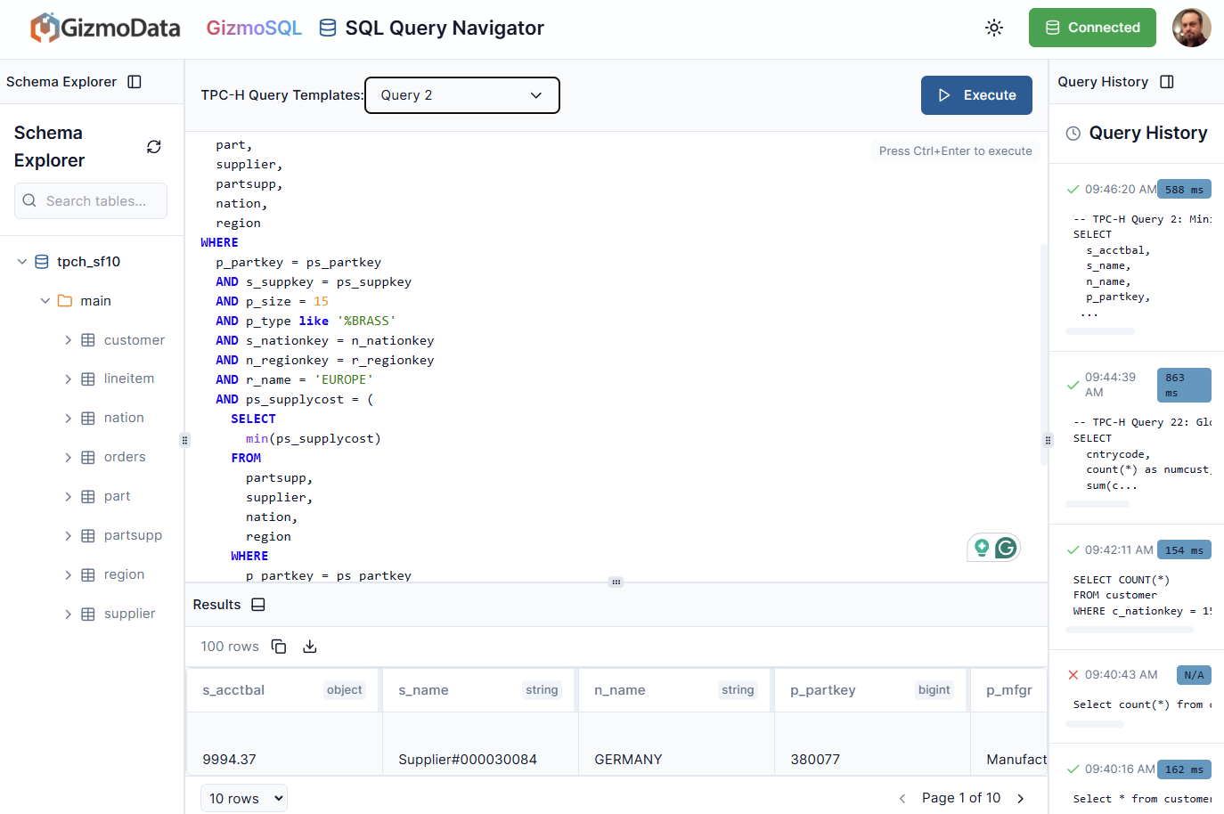This screenshot has width=1224, height=814.
Task: Collapse the tpch_sf10 database node
Action: pos(21,261)
